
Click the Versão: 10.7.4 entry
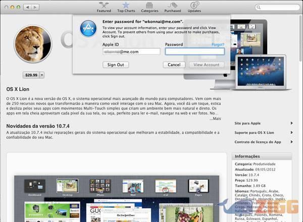(x=247, y=175)
